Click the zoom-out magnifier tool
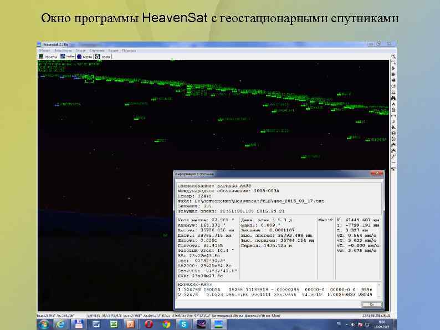 pyautogui.click(x=393, y=62)
